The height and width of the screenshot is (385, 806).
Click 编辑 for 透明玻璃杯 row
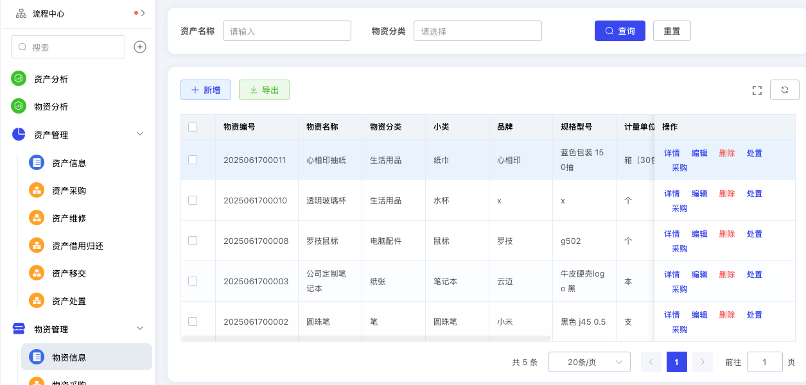pos(699,194)
